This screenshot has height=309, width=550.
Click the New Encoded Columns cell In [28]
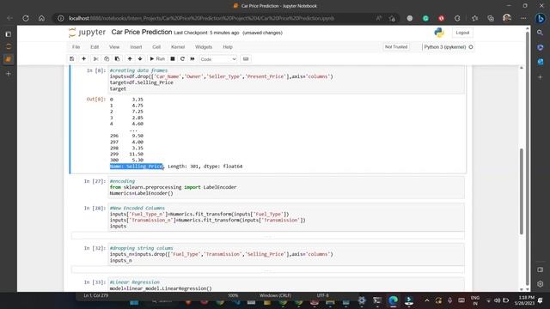tap(286, 217)
